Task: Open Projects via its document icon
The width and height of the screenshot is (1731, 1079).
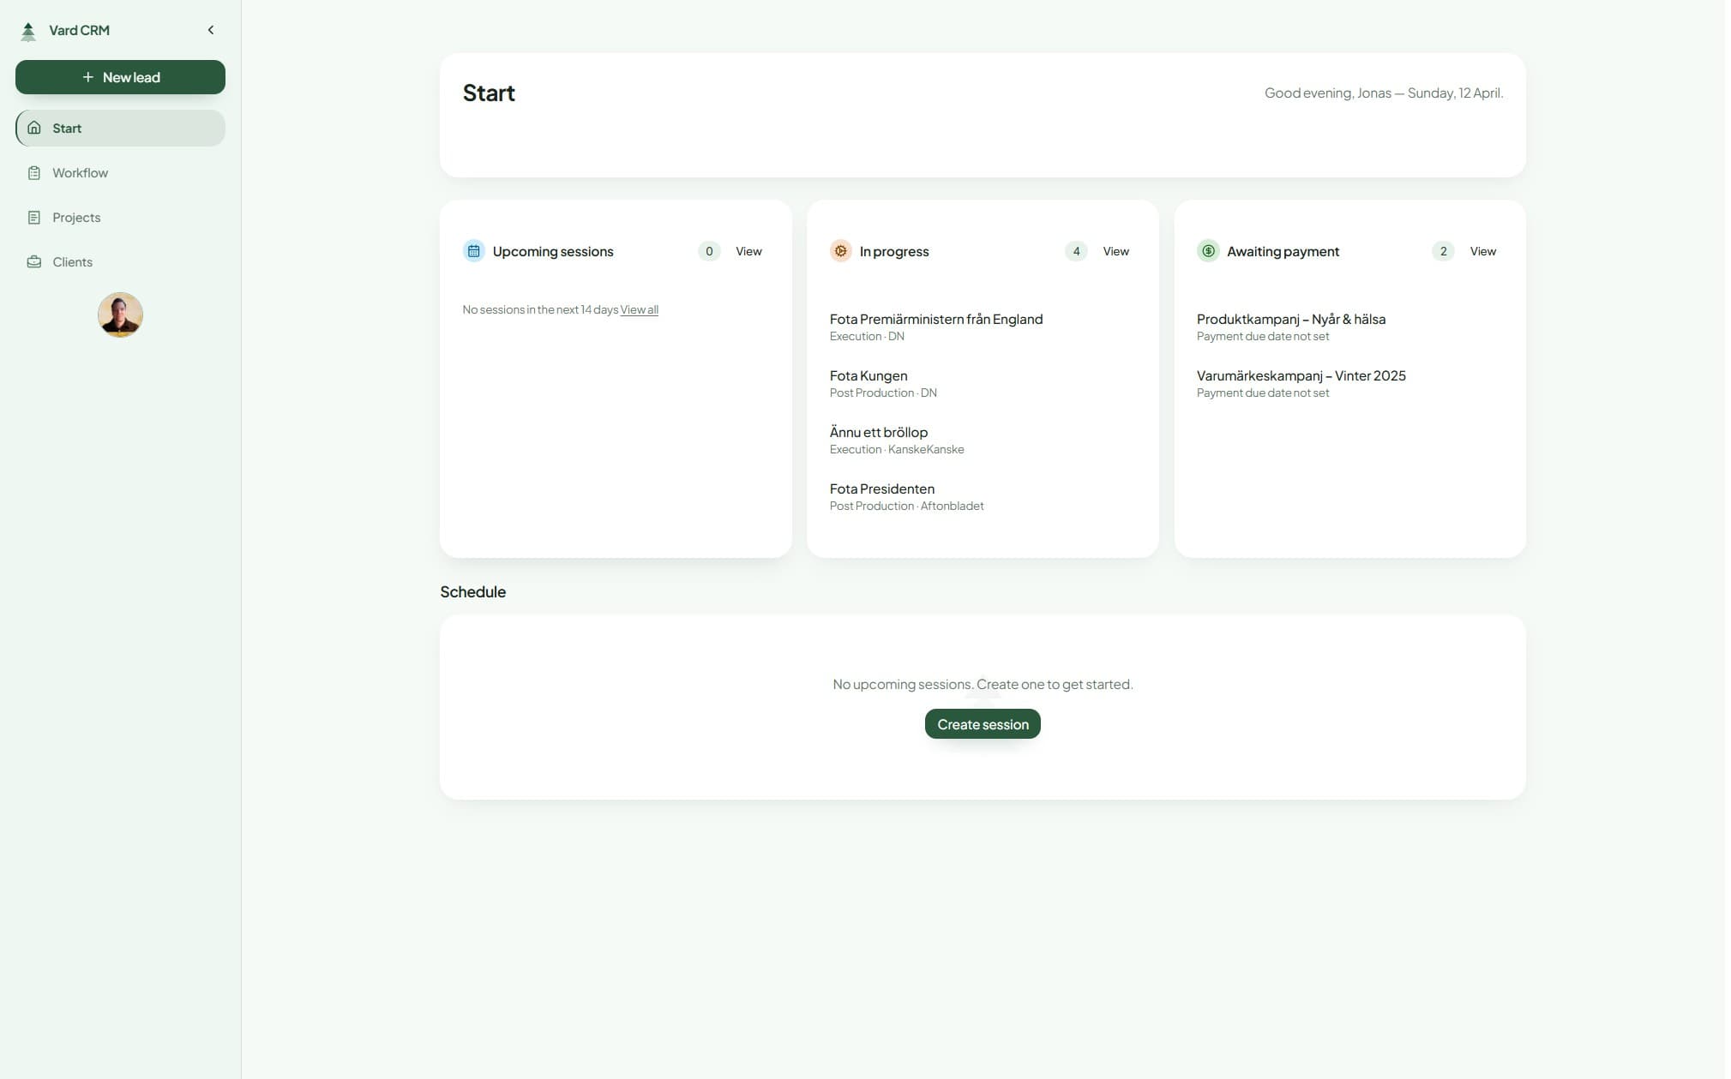Action: pyautogui.click(x=35, y=217)
